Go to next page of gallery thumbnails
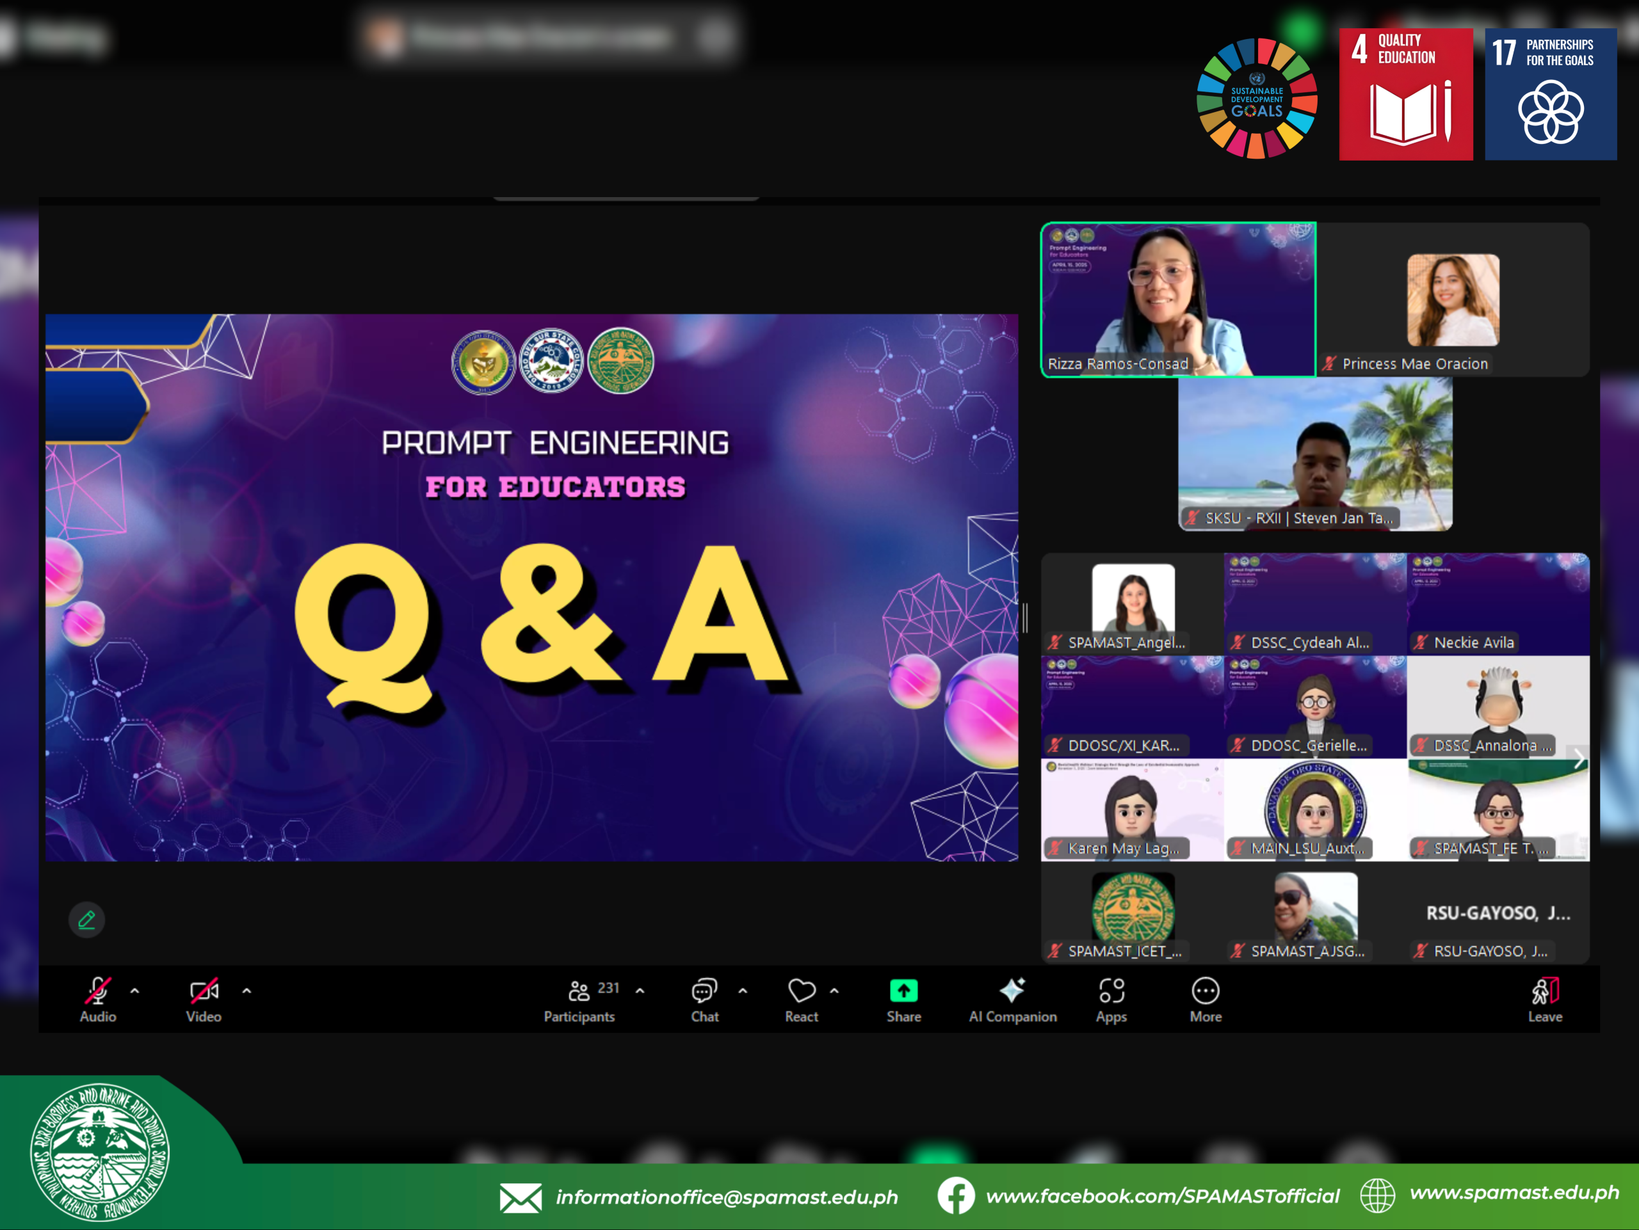 pyautogui.click(x=1579, y=758)
